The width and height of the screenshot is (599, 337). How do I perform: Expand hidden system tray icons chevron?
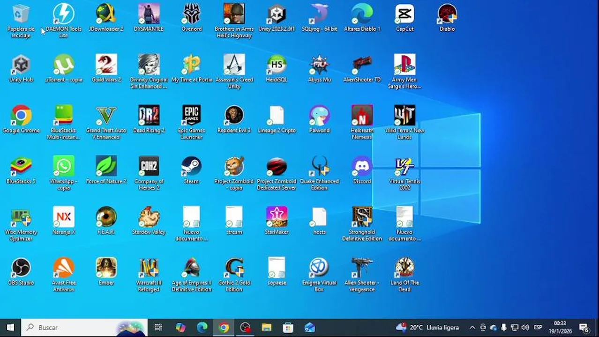coord(472,328)
